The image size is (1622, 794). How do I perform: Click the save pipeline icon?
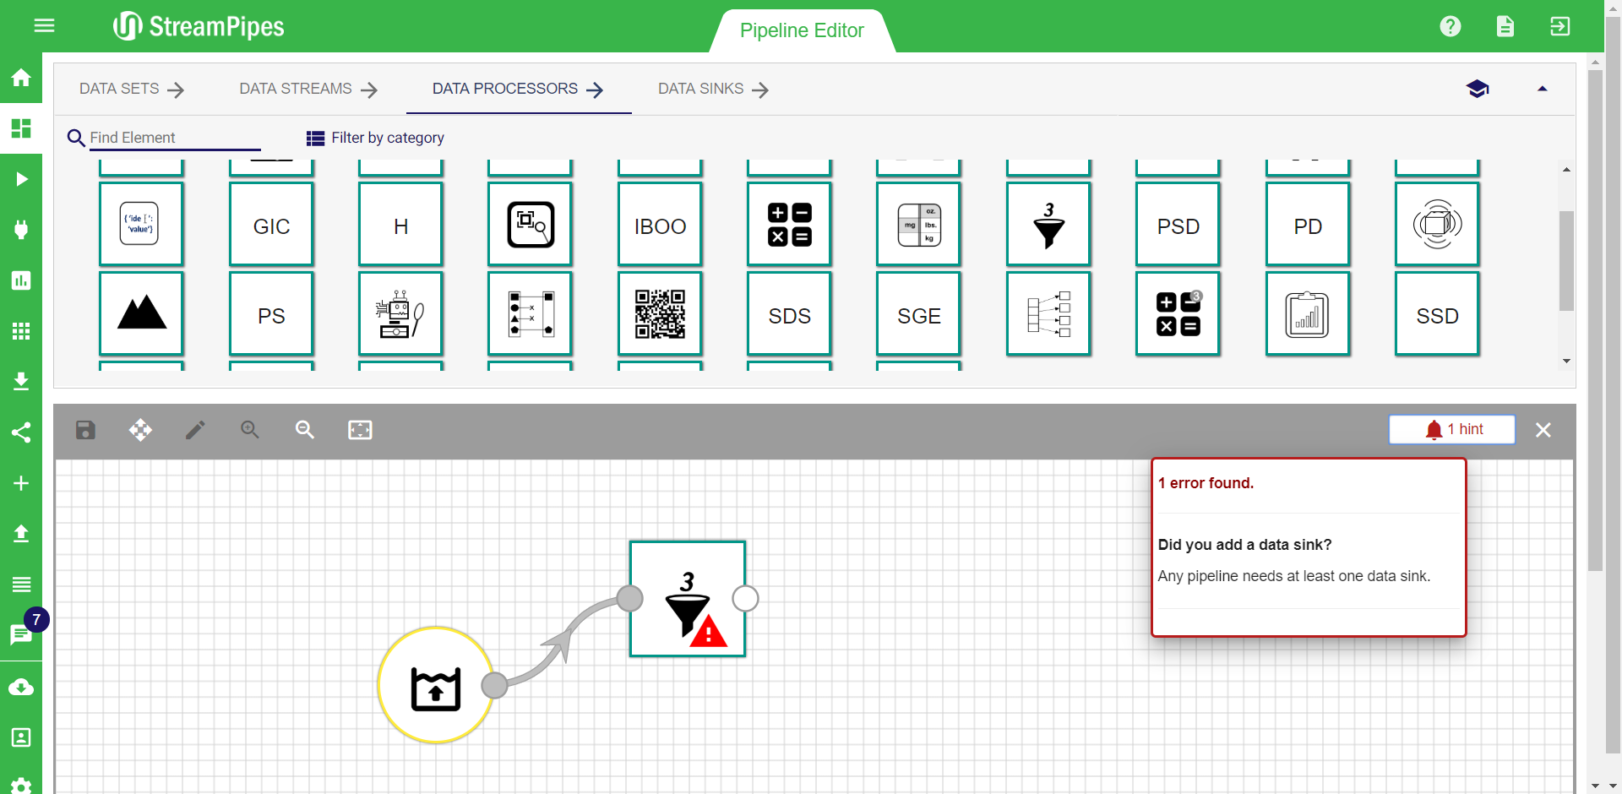tap(85, 430)
